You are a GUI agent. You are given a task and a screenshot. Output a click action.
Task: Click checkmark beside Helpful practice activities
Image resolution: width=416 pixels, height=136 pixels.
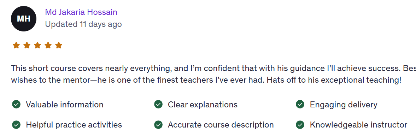pos(17,125)
